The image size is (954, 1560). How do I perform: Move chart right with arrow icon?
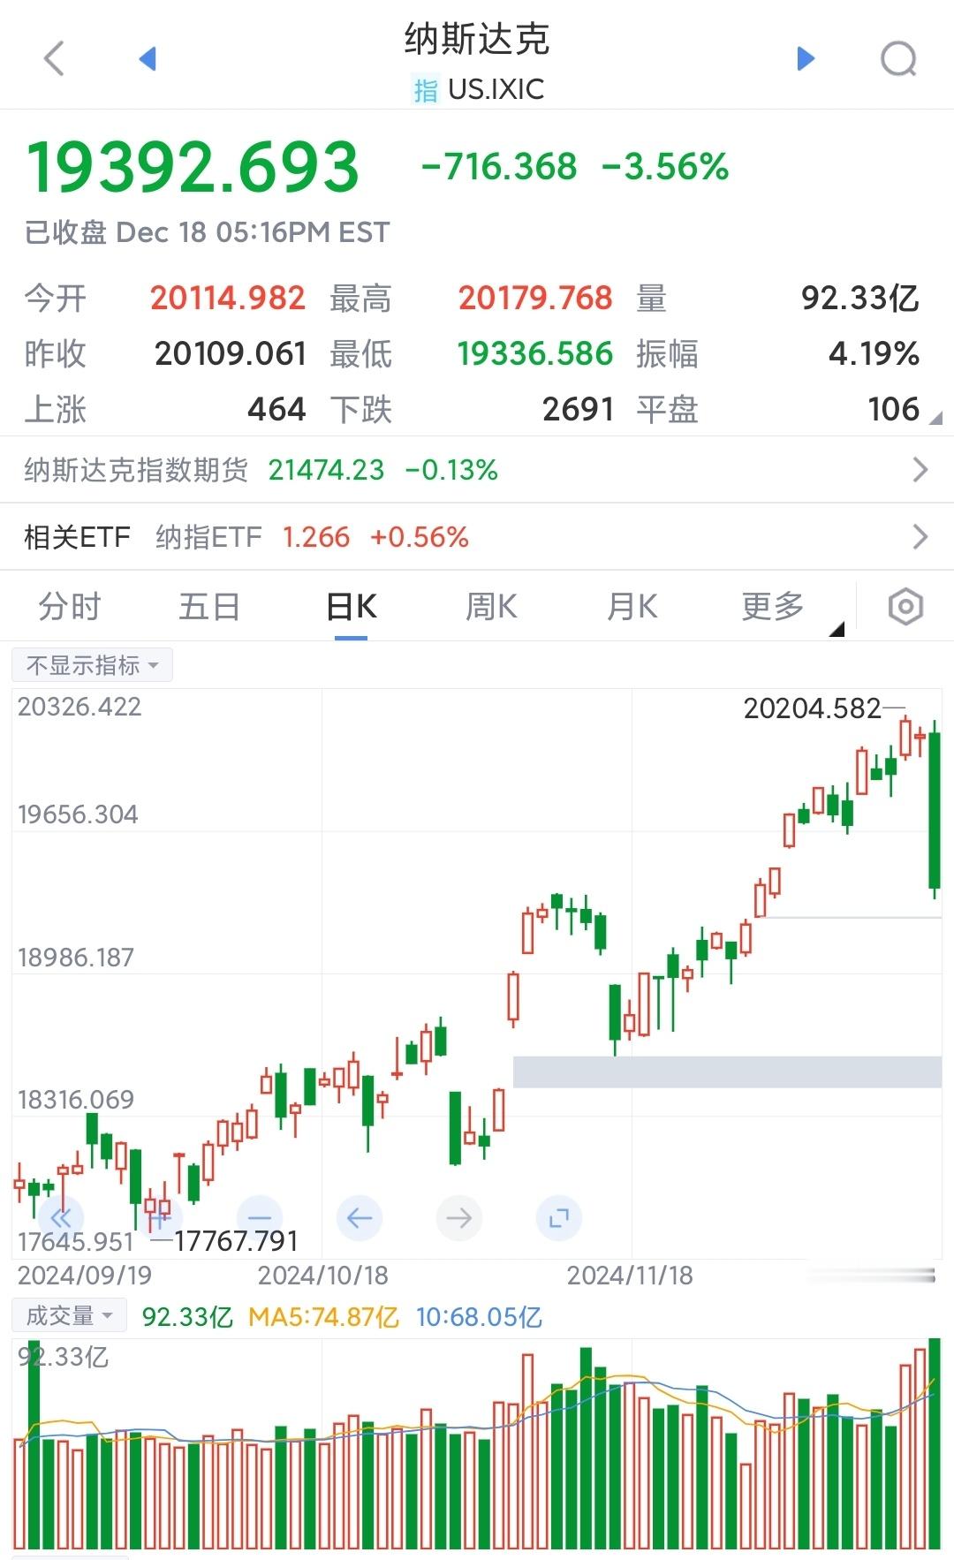[x=459, y=1218]
